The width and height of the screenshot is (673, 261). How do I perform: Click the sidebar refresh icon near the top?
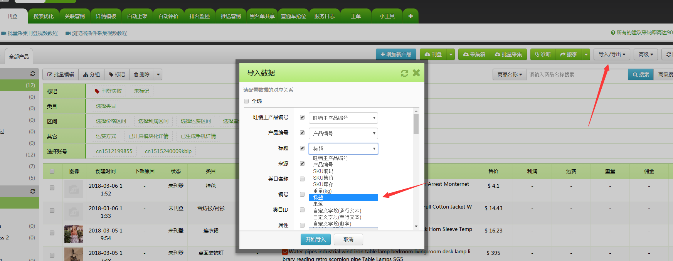click(33, 74)
